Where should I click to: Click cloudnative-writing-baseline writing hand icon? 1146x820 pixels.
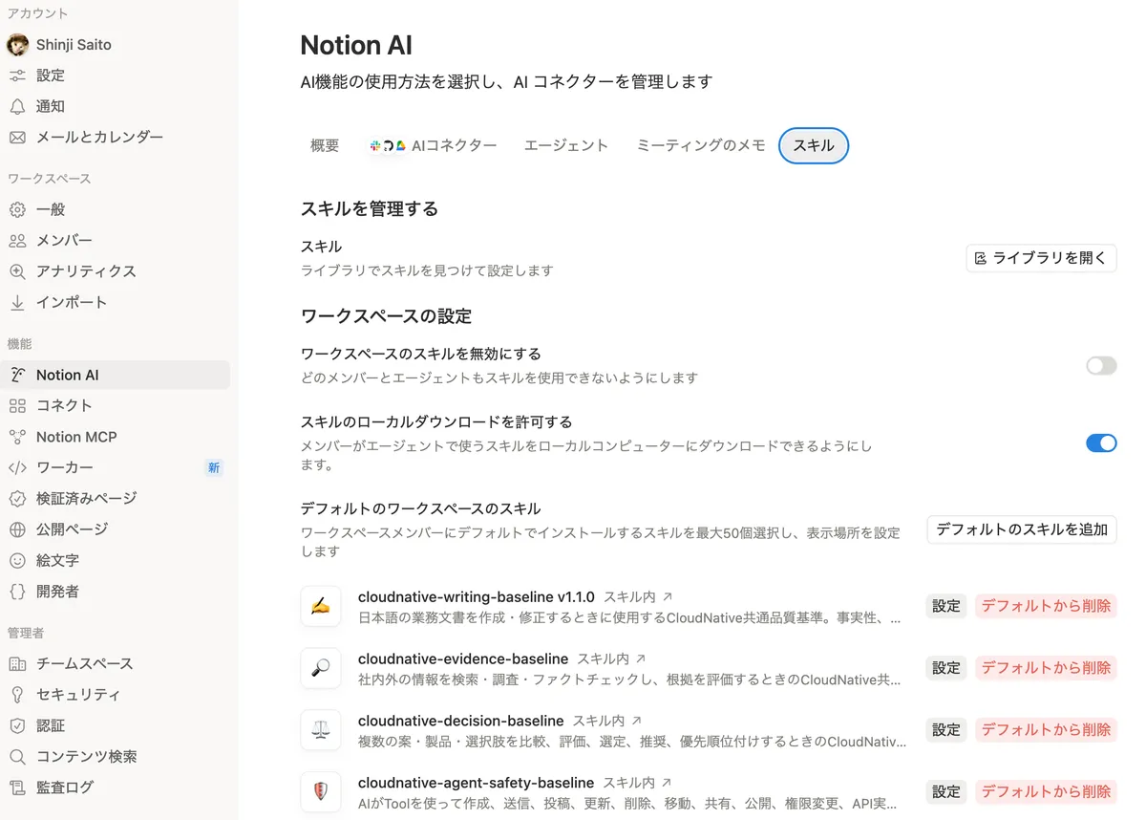pos(321,606)
